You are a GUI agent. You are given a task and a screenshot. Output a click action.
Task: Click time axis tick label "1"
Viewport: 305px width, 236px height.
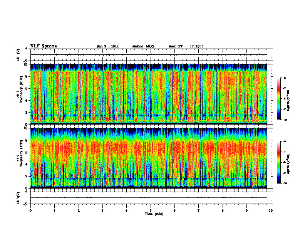(55, 211)
